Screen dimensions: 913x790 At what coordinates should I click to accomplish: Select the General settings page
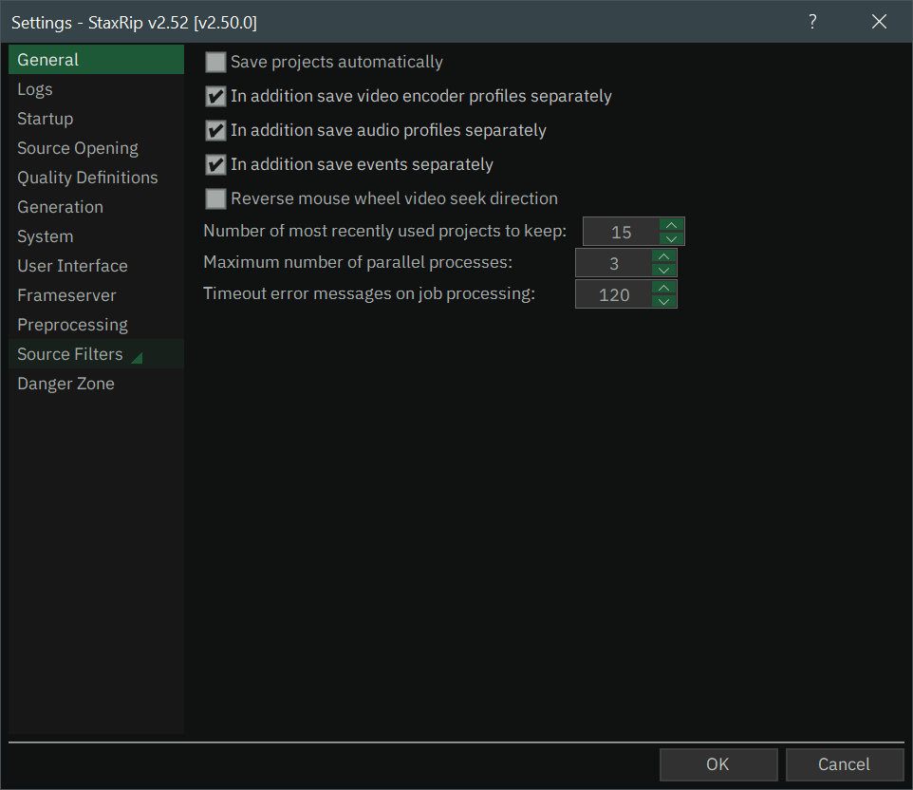coord(96,60)
